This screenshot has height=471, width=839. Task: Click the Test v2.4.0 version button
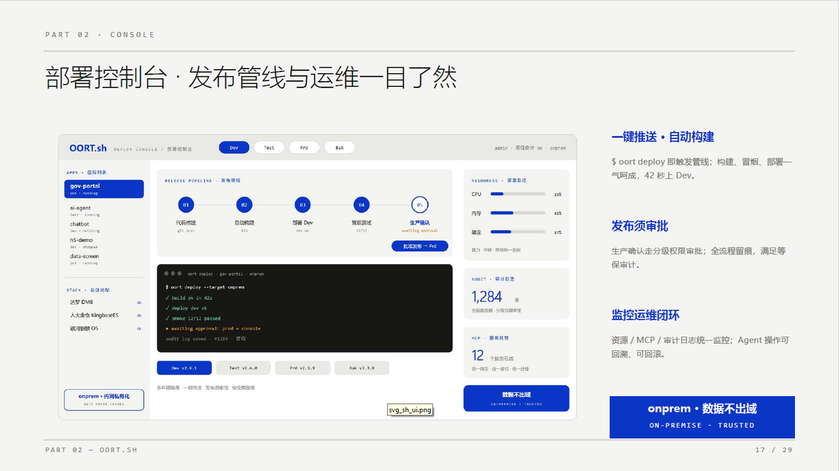243,368
